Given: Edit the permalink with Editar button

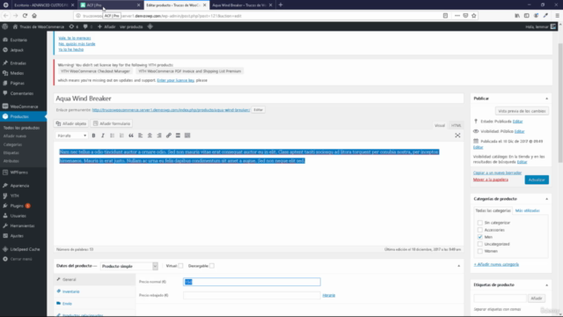Looking at the screenshot, I should (258, 109).
